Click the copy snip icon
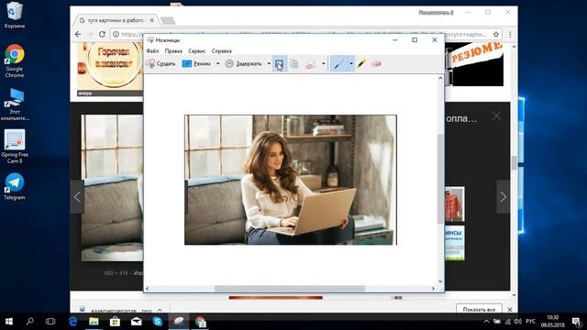The width and height of the screenshot is (587, 330). [x=294, y=64]
